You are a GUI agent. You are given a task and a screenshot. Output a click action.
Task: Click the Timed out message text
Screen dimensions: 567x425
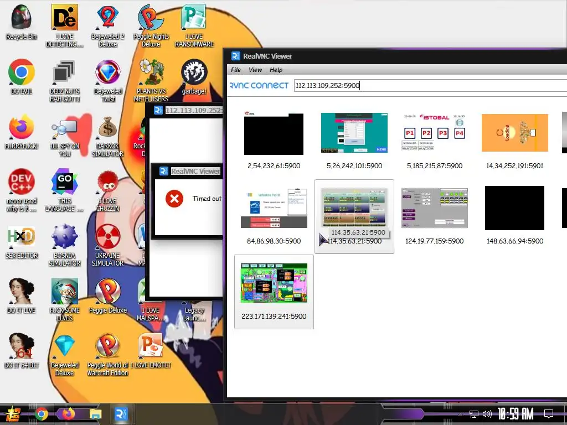click(207, 199)
